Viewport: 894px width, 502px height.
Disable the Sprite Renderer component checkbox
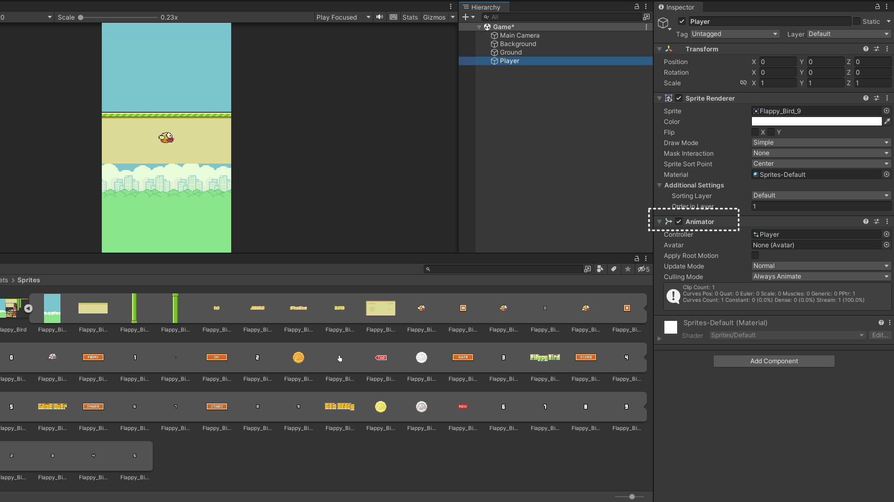click(679, 98)
